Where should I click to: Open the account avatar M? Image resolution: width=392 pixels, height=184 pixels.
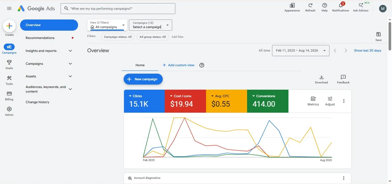[383, 9]
